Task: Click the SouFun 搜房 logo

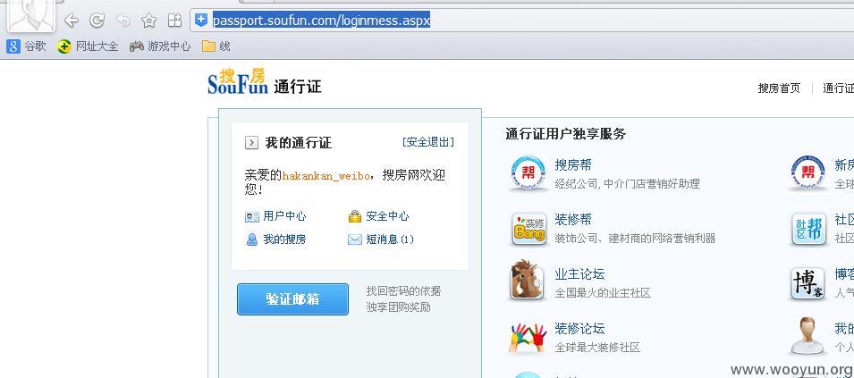Action: (x=238, y=81)
